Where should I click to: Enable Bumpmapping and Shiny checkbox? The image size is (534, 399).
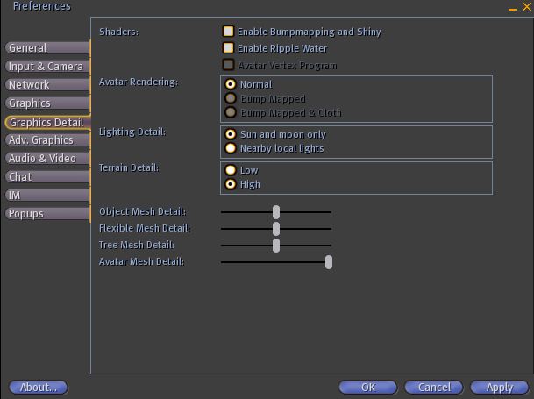[x=229, y=32]
